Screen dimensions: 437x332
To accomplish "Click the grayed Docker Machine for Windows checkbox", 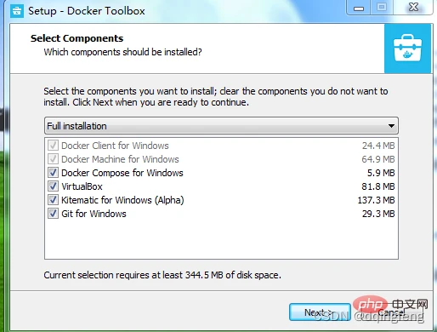I will pyautogui.click(x=53, y=159).
